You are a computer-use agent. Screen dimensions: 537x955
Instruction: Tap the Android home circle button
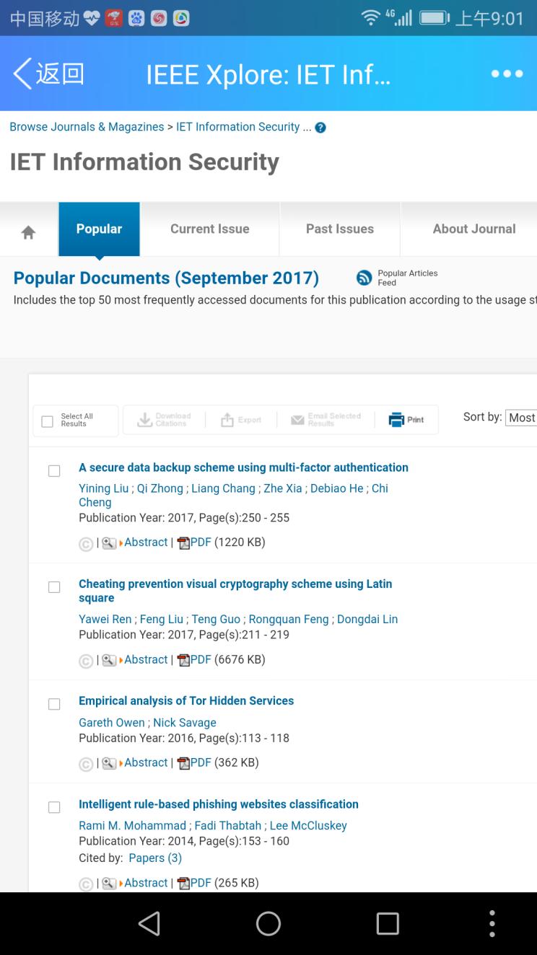point(268,923)
